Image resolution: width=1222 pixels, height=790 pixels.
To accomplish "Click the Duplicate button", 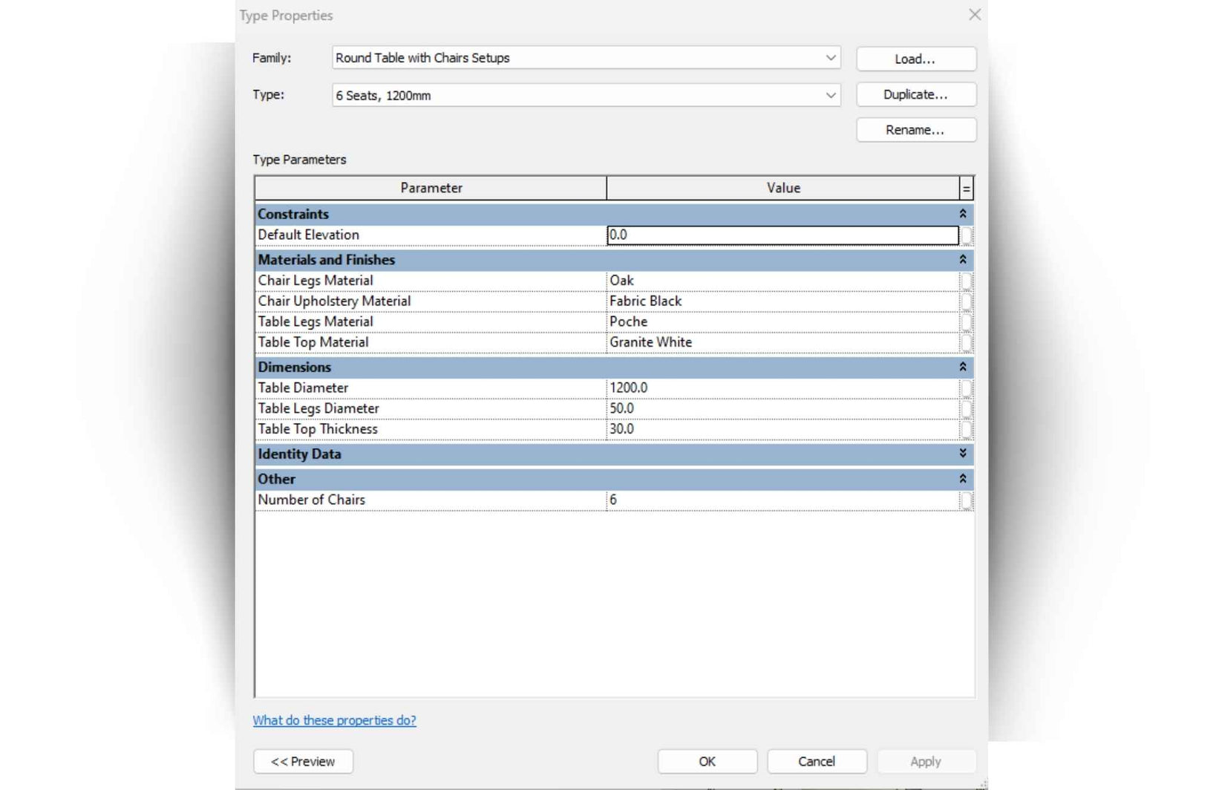I will pos(915,94).
